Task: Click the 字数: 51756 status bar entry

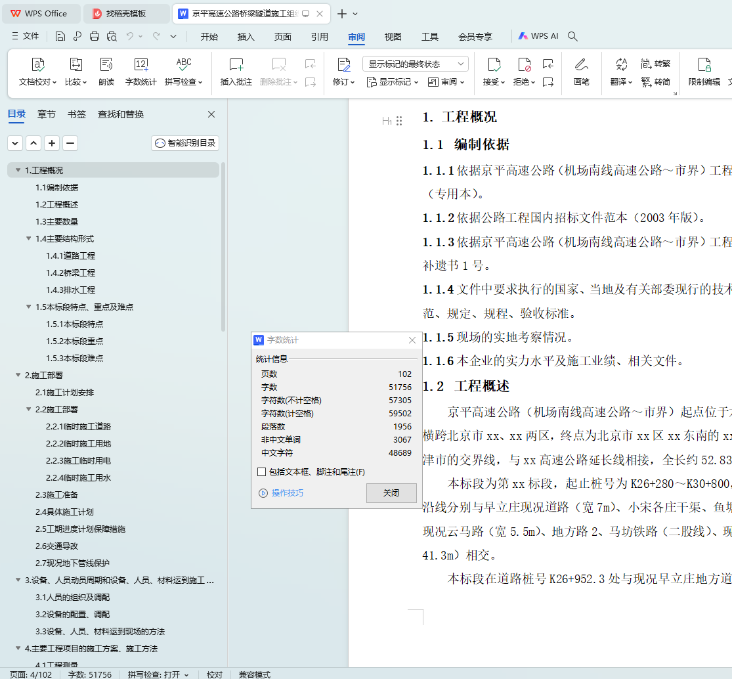Action: [90, 674]
